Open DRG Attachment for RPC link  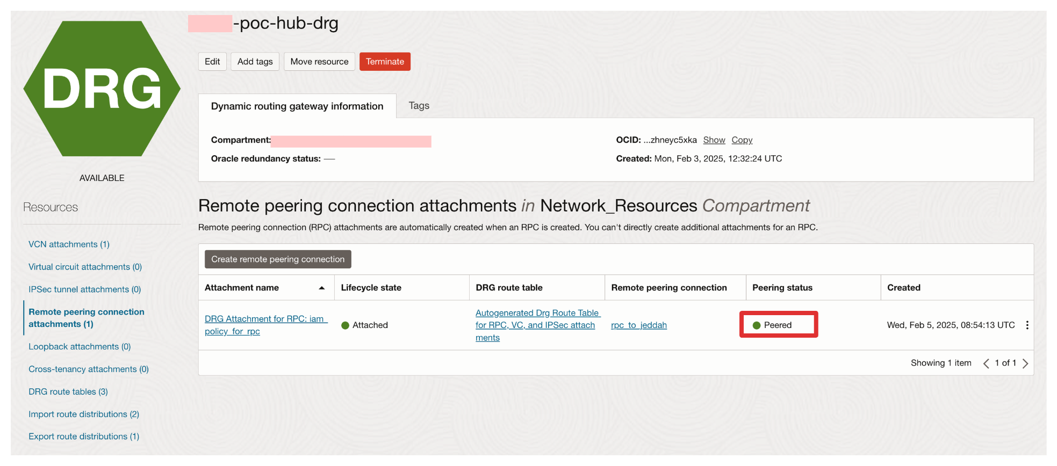(x=264, y=319)
